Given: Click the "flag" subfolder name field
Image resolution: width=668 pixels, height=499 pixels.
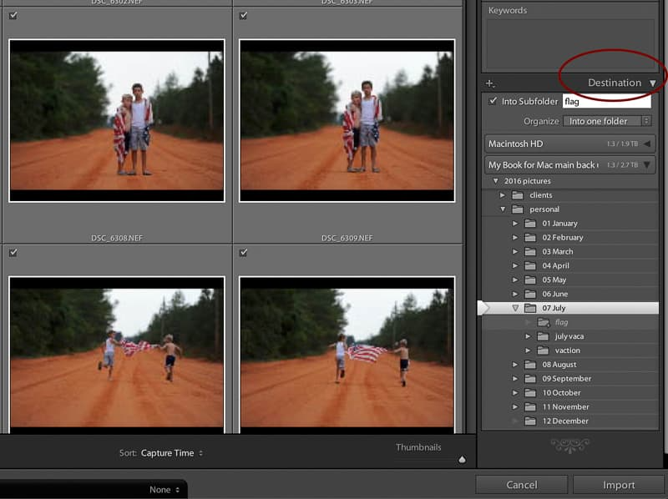Looking at the screenshot, I should [605, 101].
